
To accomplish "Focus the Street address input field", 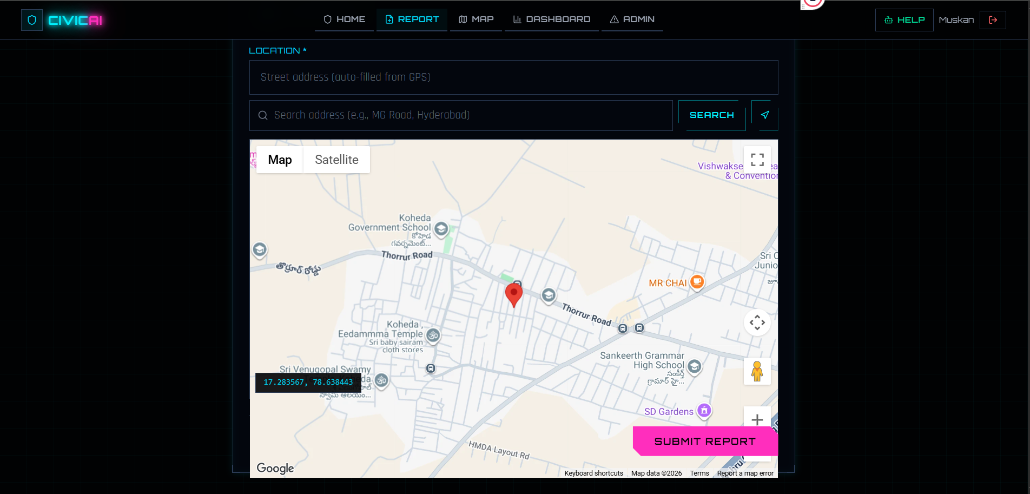I will [513, 77].
